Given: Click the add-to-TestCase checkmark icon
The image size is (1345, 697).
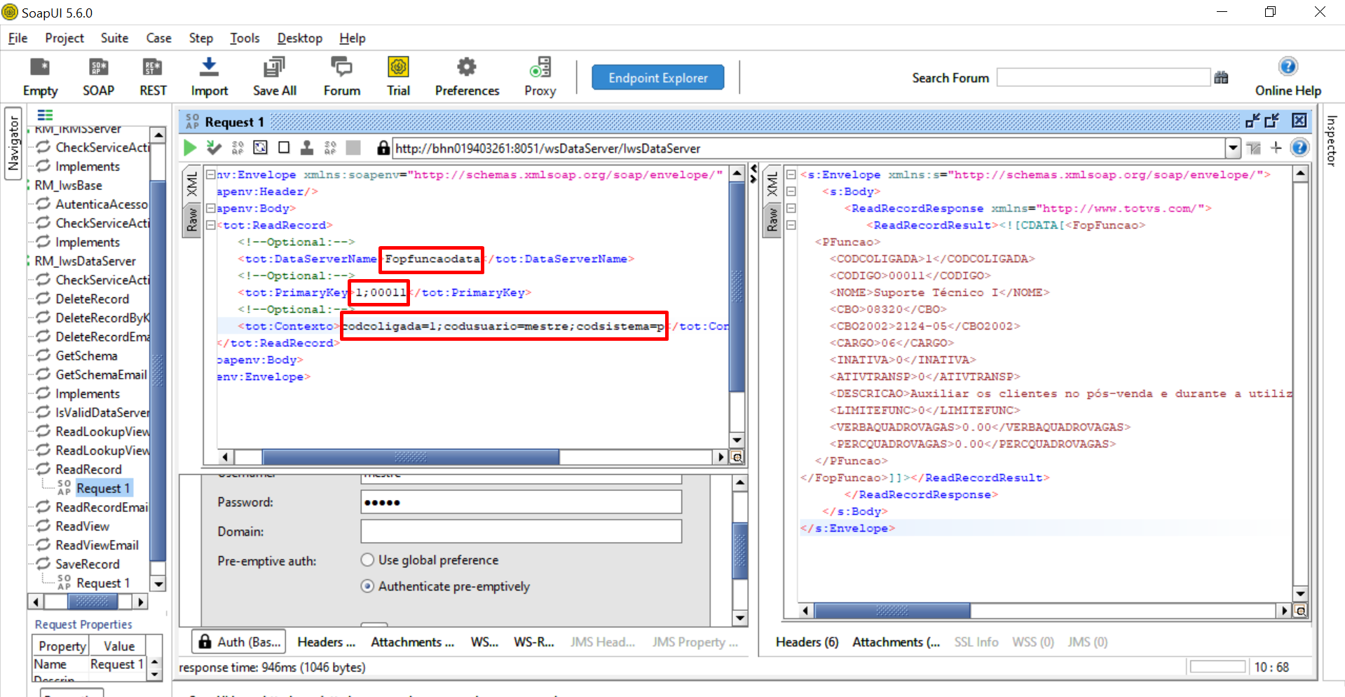Looking at the screenshot, I should click(214, 148).
